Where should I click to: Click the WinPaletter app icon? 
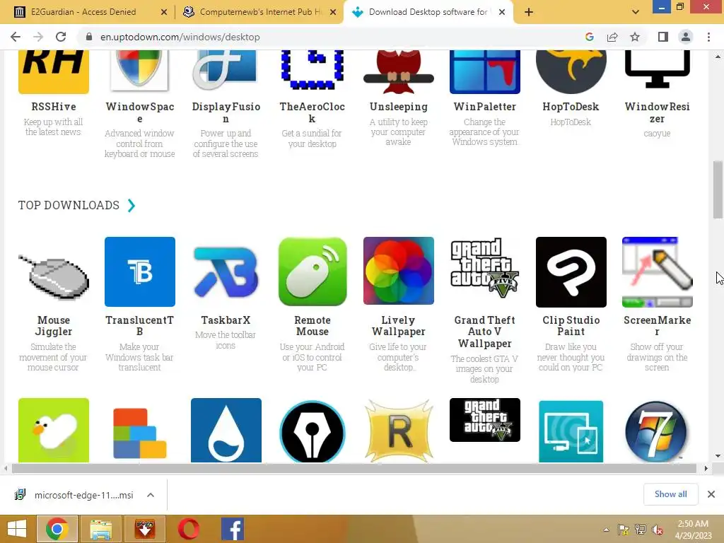485,71
